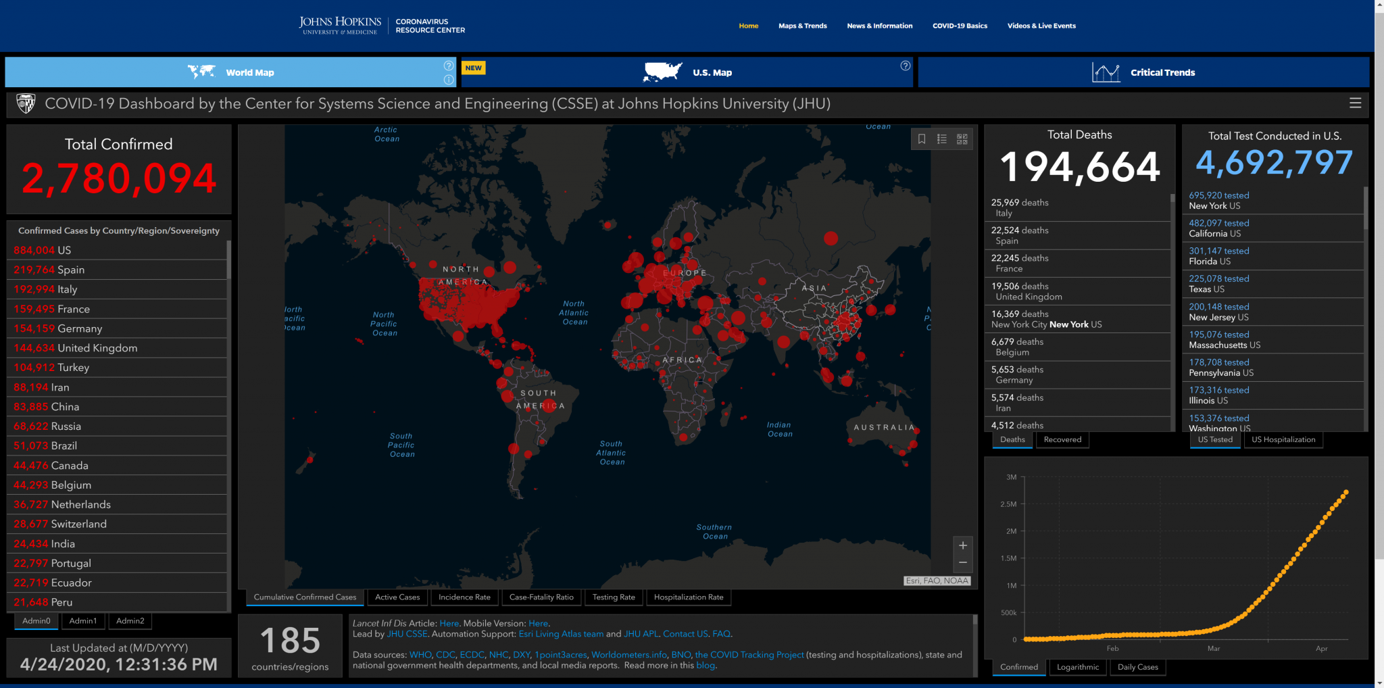Show the map legend list icon
Image resolution: width=1384 pixels, height=688 pixels.
pos(942,139)
